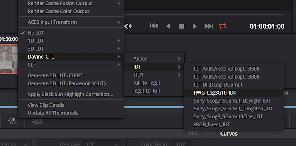Screen dimensions: 296x146
Task: Click the RED label in palette header
Action: click(193, 134)
